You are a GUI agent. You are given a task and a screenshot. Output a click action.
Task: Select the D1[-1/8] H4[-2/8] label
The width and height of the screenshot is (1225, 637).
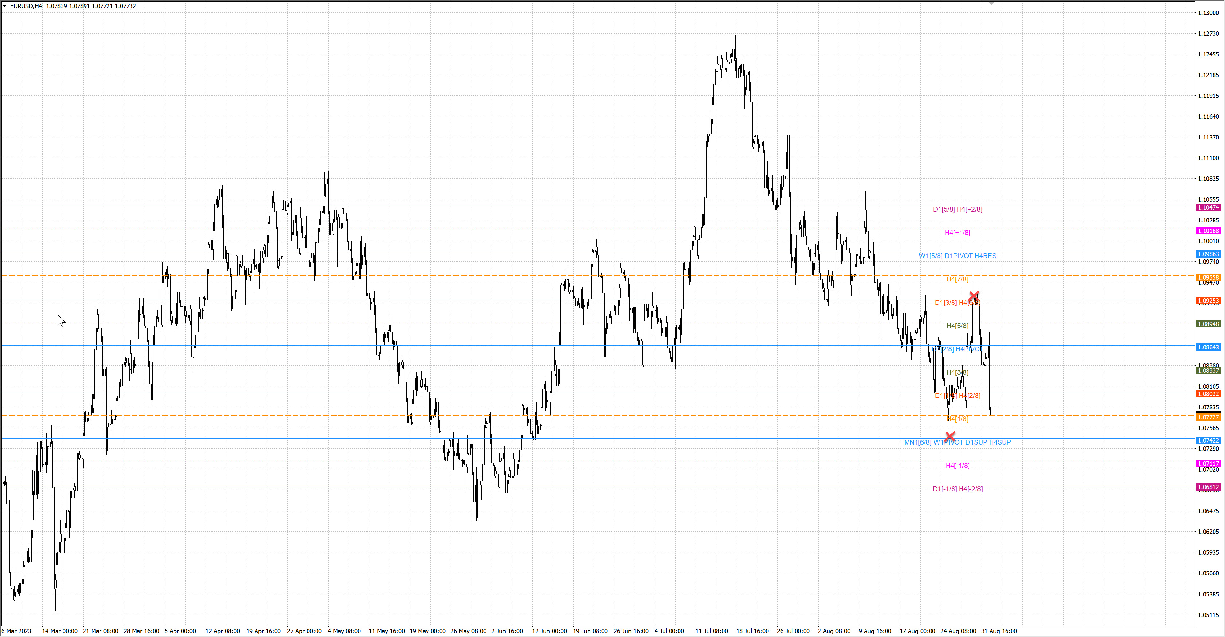[x=957, y=489]
